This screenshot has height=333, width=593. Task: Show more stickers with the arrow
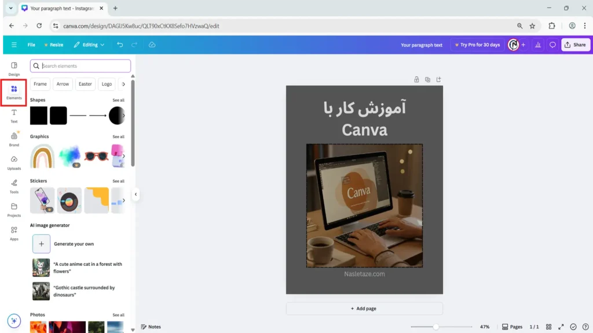point(123,200)
